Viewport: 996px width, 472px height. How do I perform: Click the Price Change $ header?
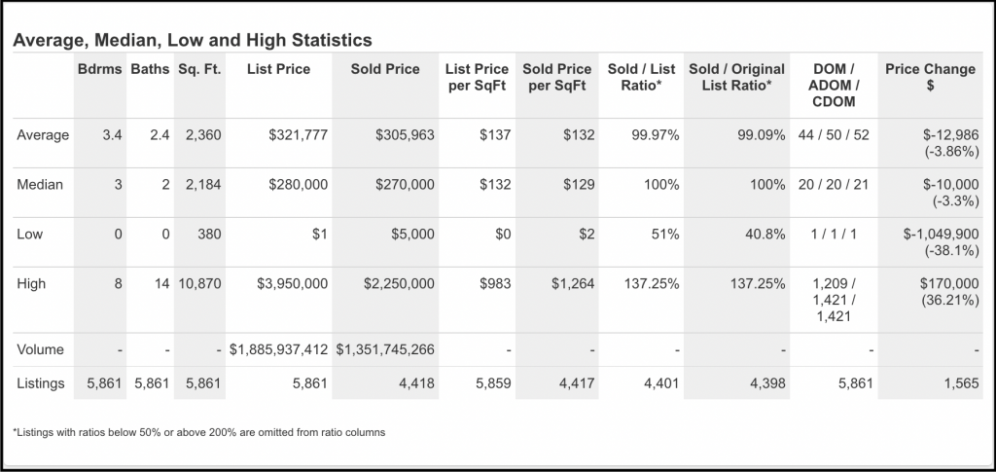(931, 77)
